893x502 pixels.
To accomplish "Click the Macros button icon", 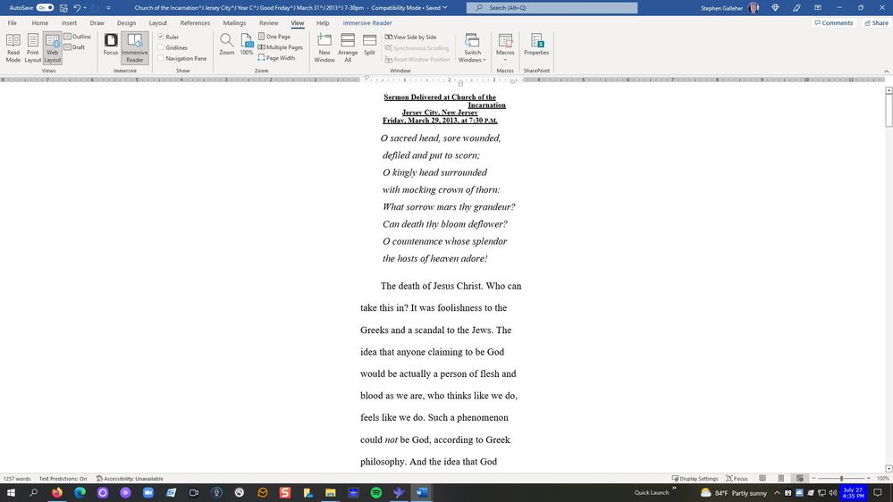I will point(505,40).
